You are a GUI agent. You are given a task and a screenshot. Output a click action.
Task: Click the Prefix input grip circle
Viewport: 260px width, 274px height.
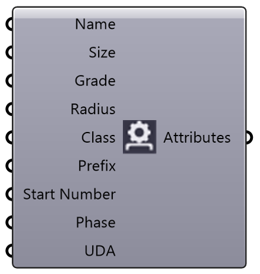(9, 166)
